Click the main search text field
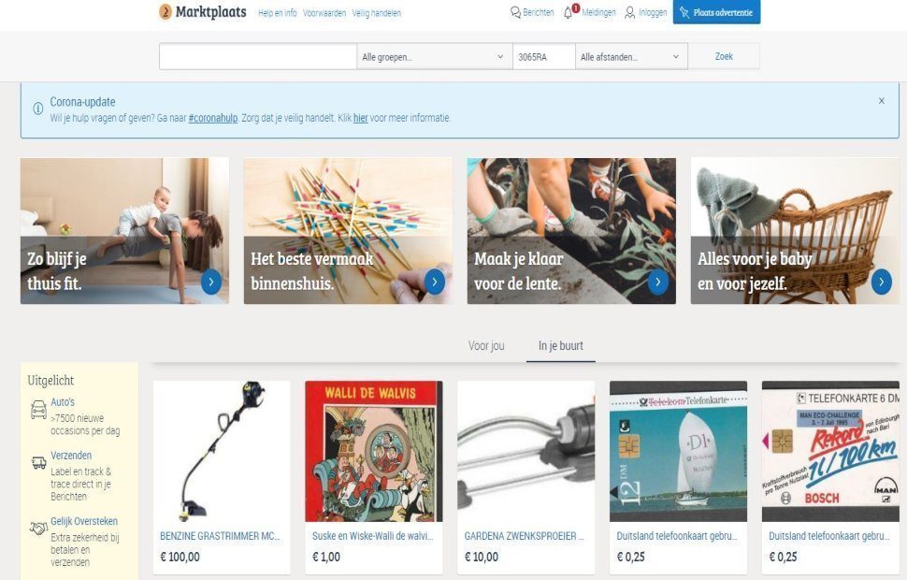 tap(258, 57)
